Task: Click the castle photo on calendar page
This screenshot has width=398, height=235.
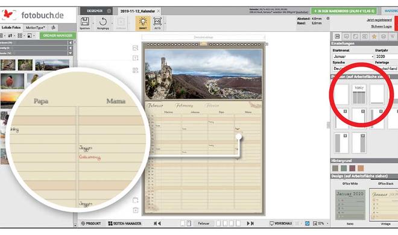Action: pyautogui.click(x=203, y=74)
